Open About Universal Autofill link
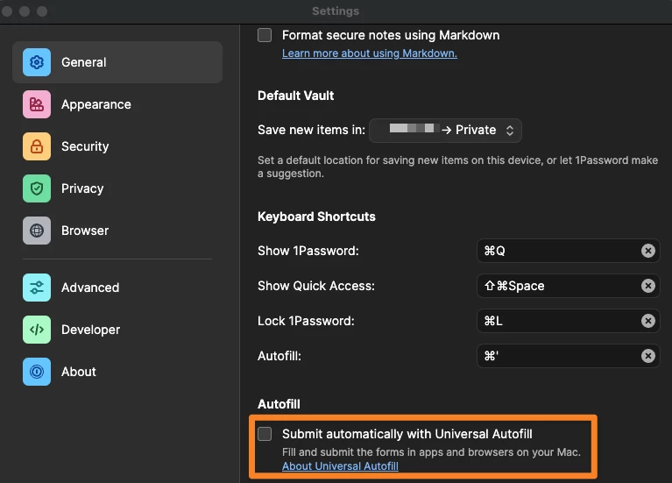Image resolution: width=672 pixels, height=483 pixels. pos(340,465)
